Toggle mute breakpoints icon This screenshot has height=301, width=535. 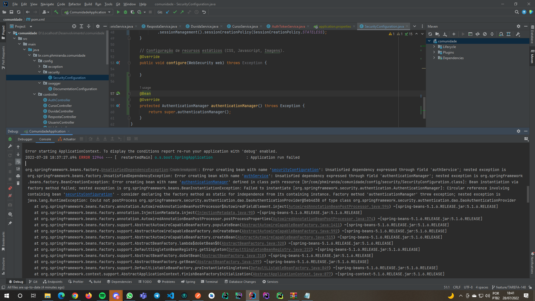[x=10, y=196]
